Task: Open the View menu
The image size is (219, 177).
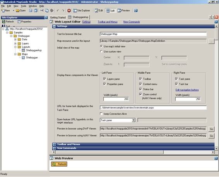Action: coord(16,6)
